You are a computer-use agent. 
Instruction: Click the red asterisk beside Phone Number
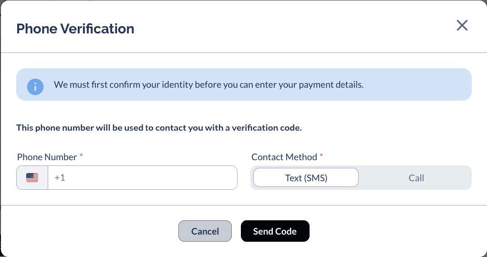pyautogui.click(x=81, y=156)
